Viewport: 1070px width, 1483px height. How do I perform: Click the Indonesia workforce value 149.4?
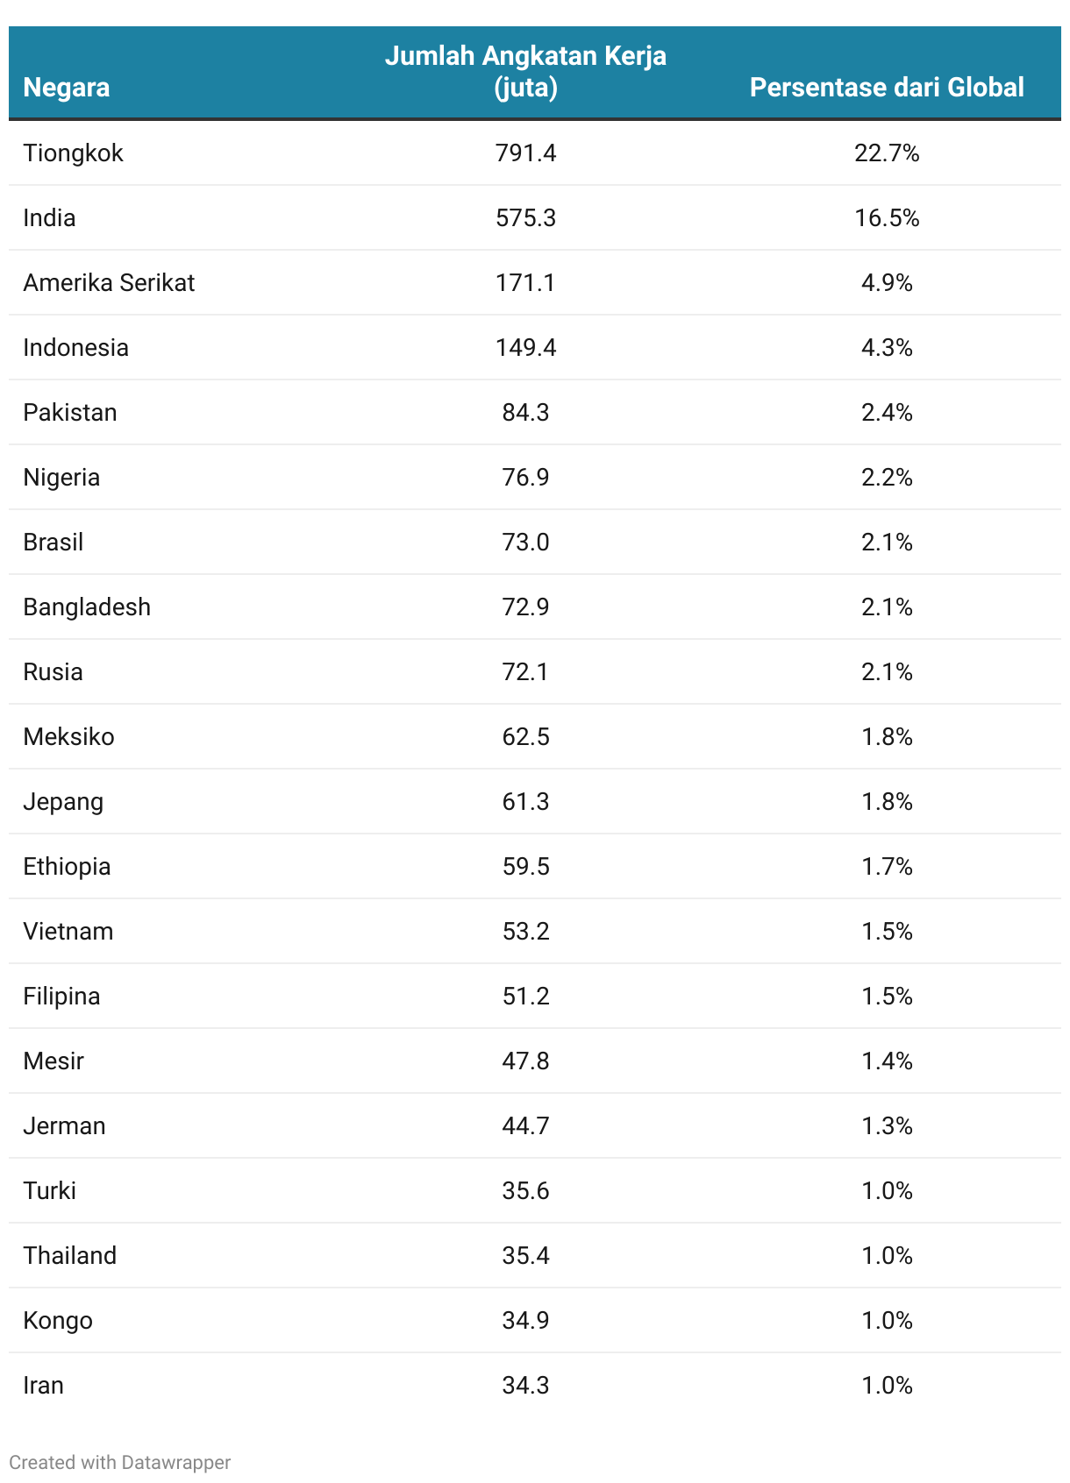click(x=525, y=348)
